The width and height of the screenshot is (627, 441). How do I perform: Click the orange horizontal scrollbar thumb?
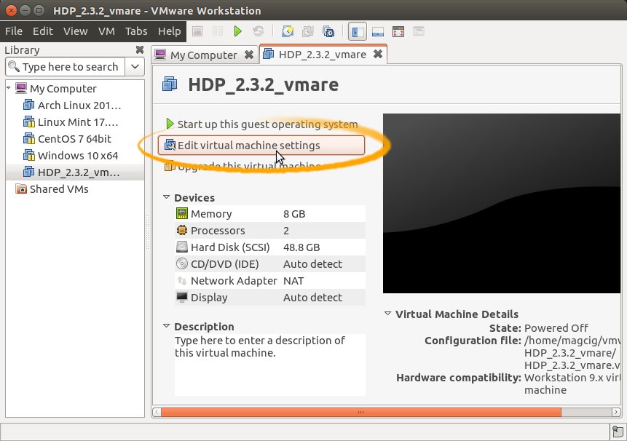point(360,412)
